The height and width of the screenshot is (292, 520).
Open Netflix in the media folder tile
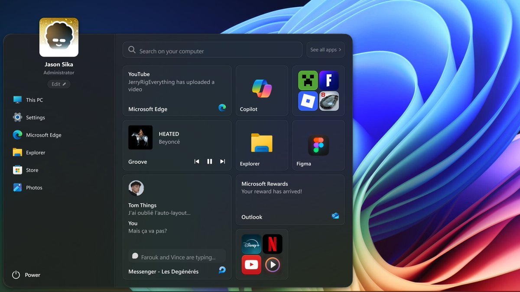(x=273, y=244)
